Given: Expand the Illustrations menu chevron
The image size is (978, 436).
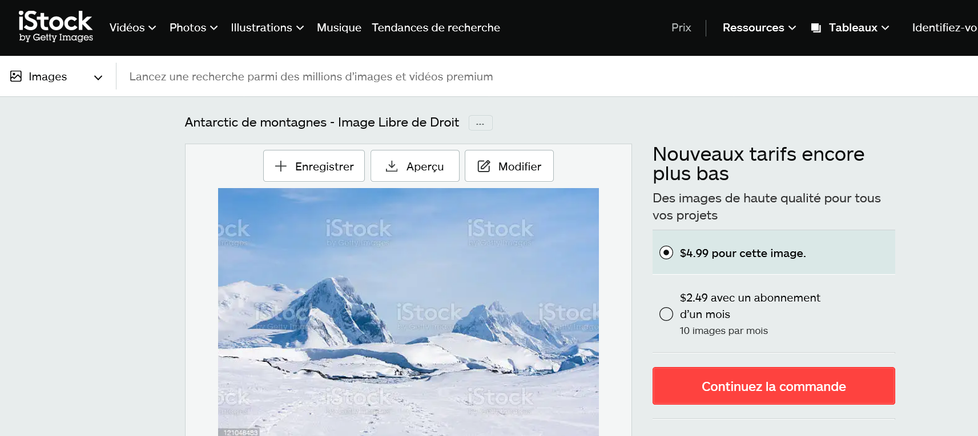Looking at the screenshot, I should (x=300, y=28).
